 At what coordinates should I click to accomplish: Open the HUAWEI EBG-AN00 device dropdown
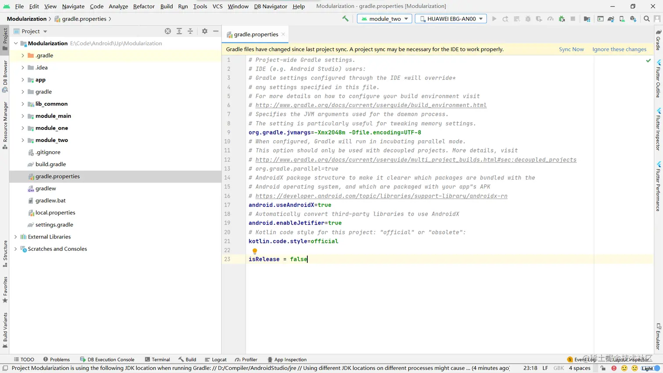[x=451, y=19]
